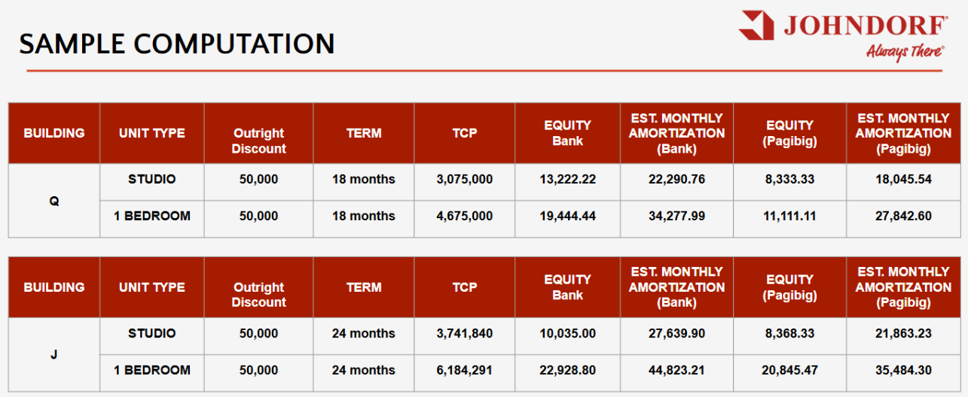The height and width of the screenshot is (397, 968).
Task: Click the 6,184,291 TCP value
Action: (464, 371)
